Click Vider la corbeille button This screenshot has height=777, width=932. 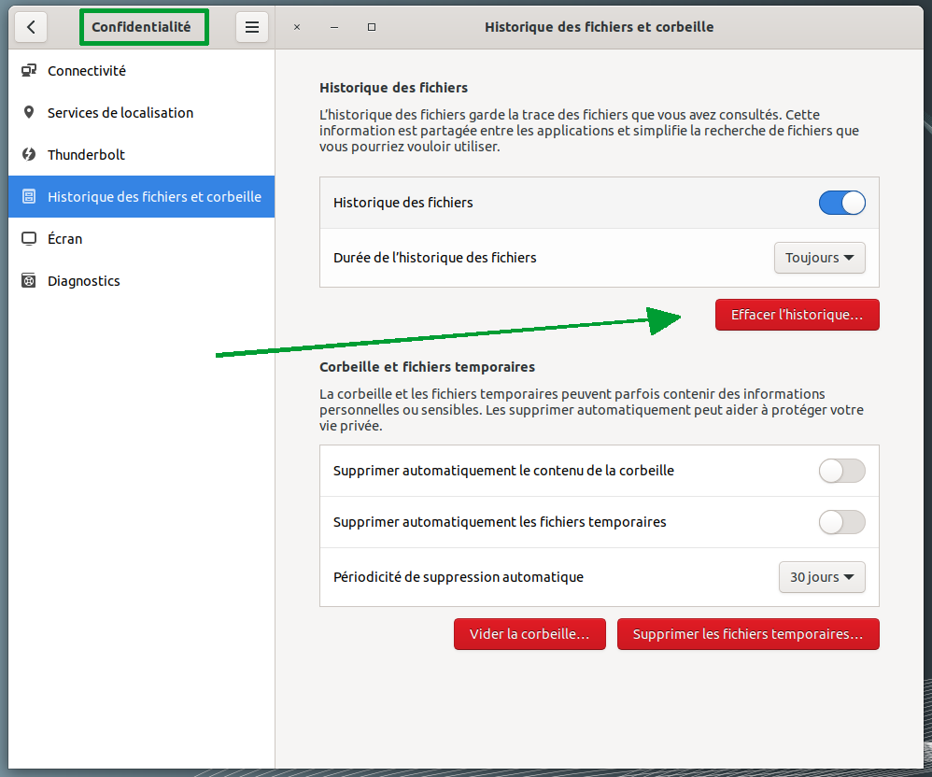click(x=530, y=634)
